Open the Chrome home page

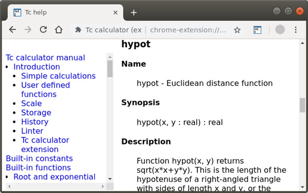coord(59,30)
